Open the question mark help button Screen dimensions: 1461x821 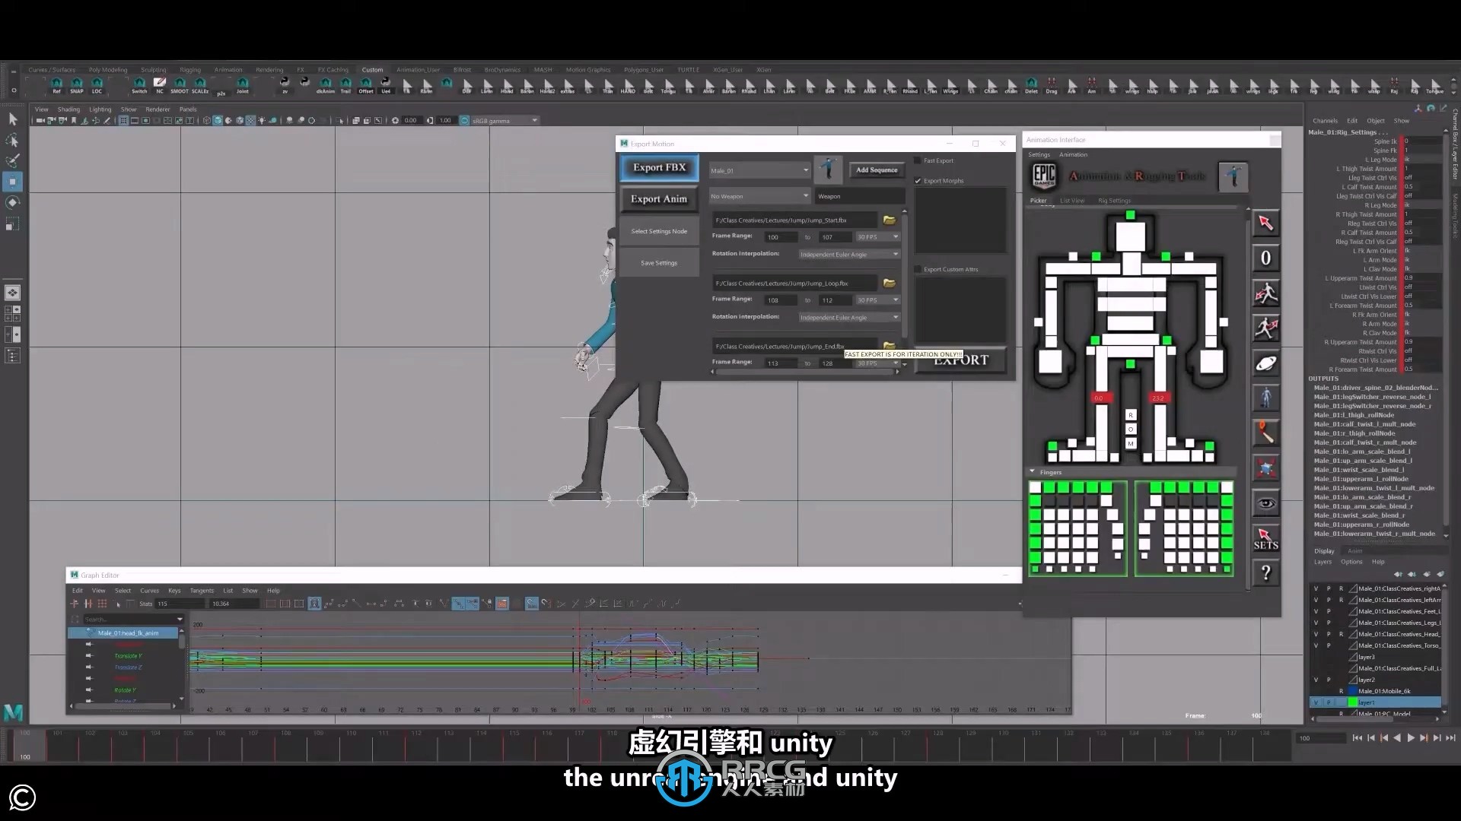tap(1265, 573)
